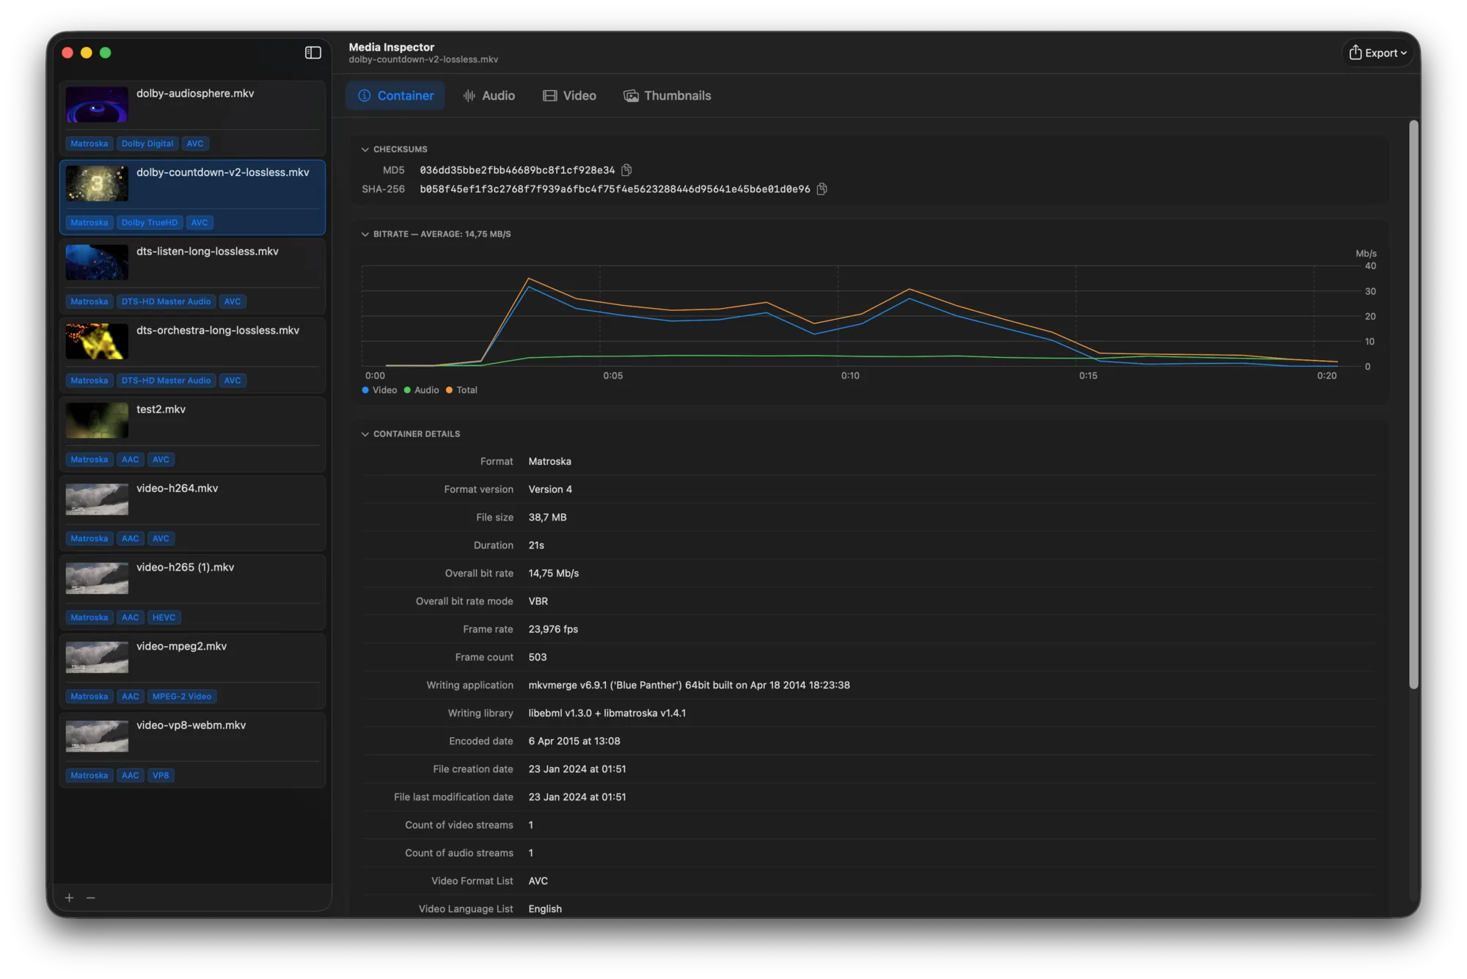Click the Format version value Version 4

point(550,489)
